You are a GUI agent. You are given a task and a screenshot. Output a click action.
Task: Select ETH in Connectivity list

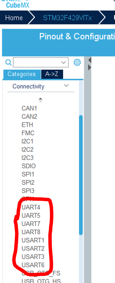(27, 125)
